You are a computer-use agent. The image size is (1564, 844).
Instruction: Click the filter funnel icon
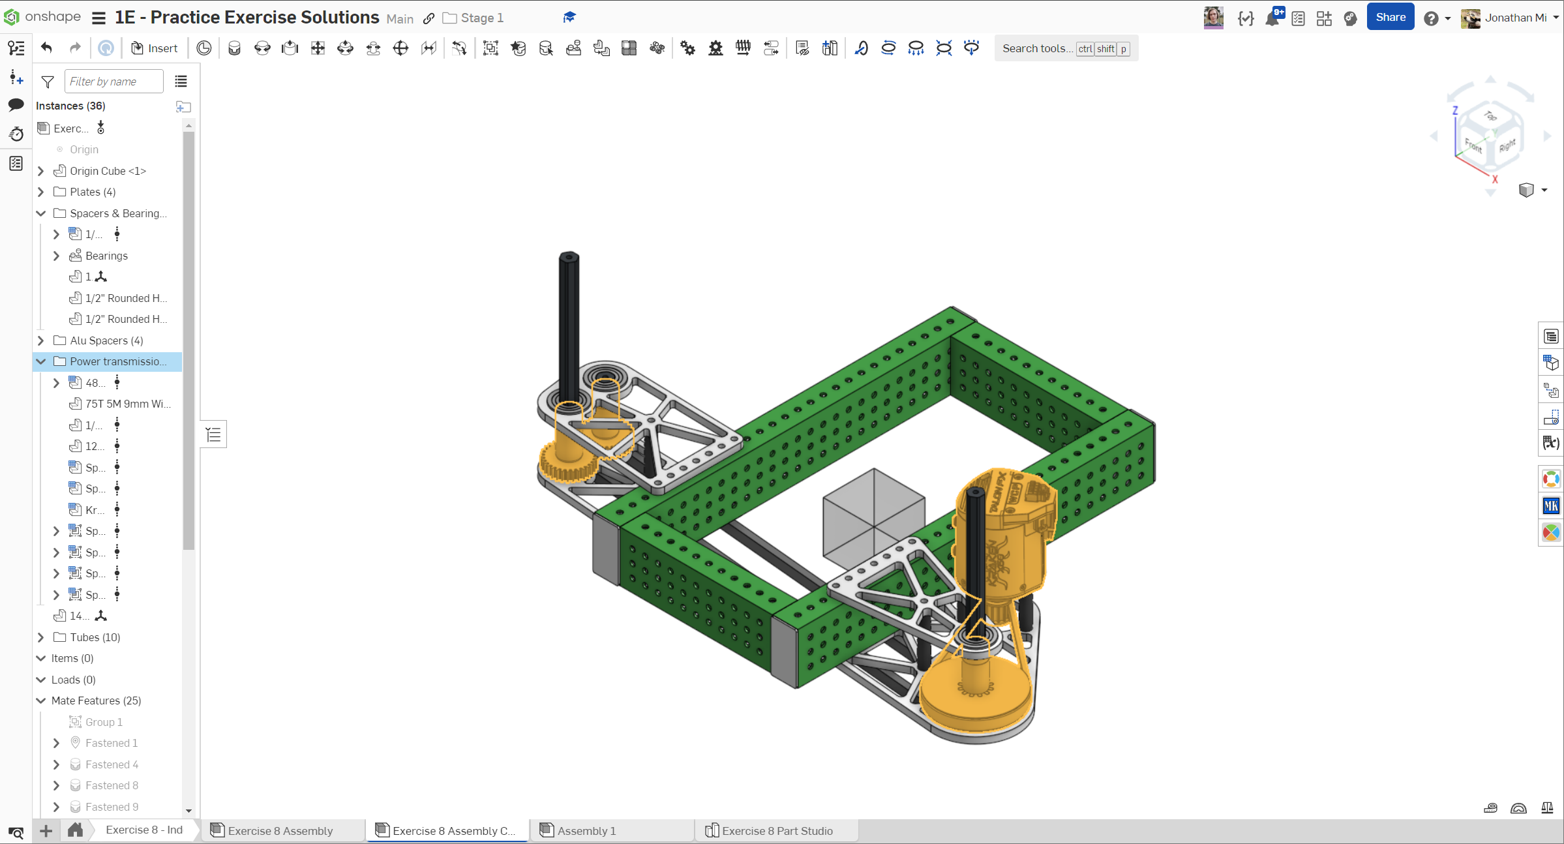(48, 82)
